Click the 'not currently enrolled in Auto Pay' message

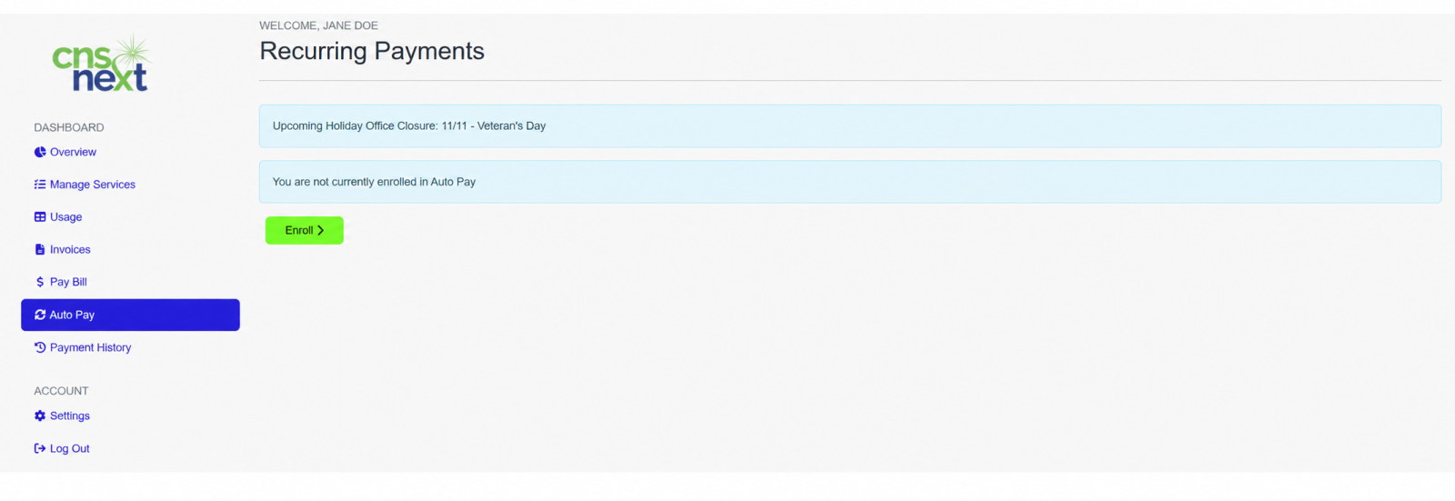tap(849, 182)
